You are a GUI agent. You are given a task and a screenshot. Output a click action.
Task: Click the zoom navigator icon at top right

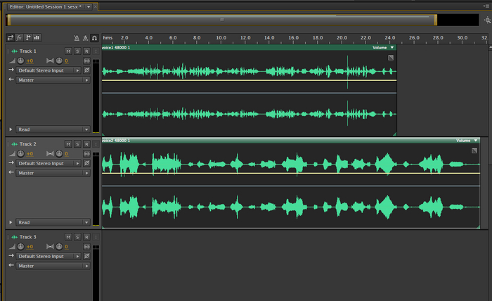tap(487, 21)
